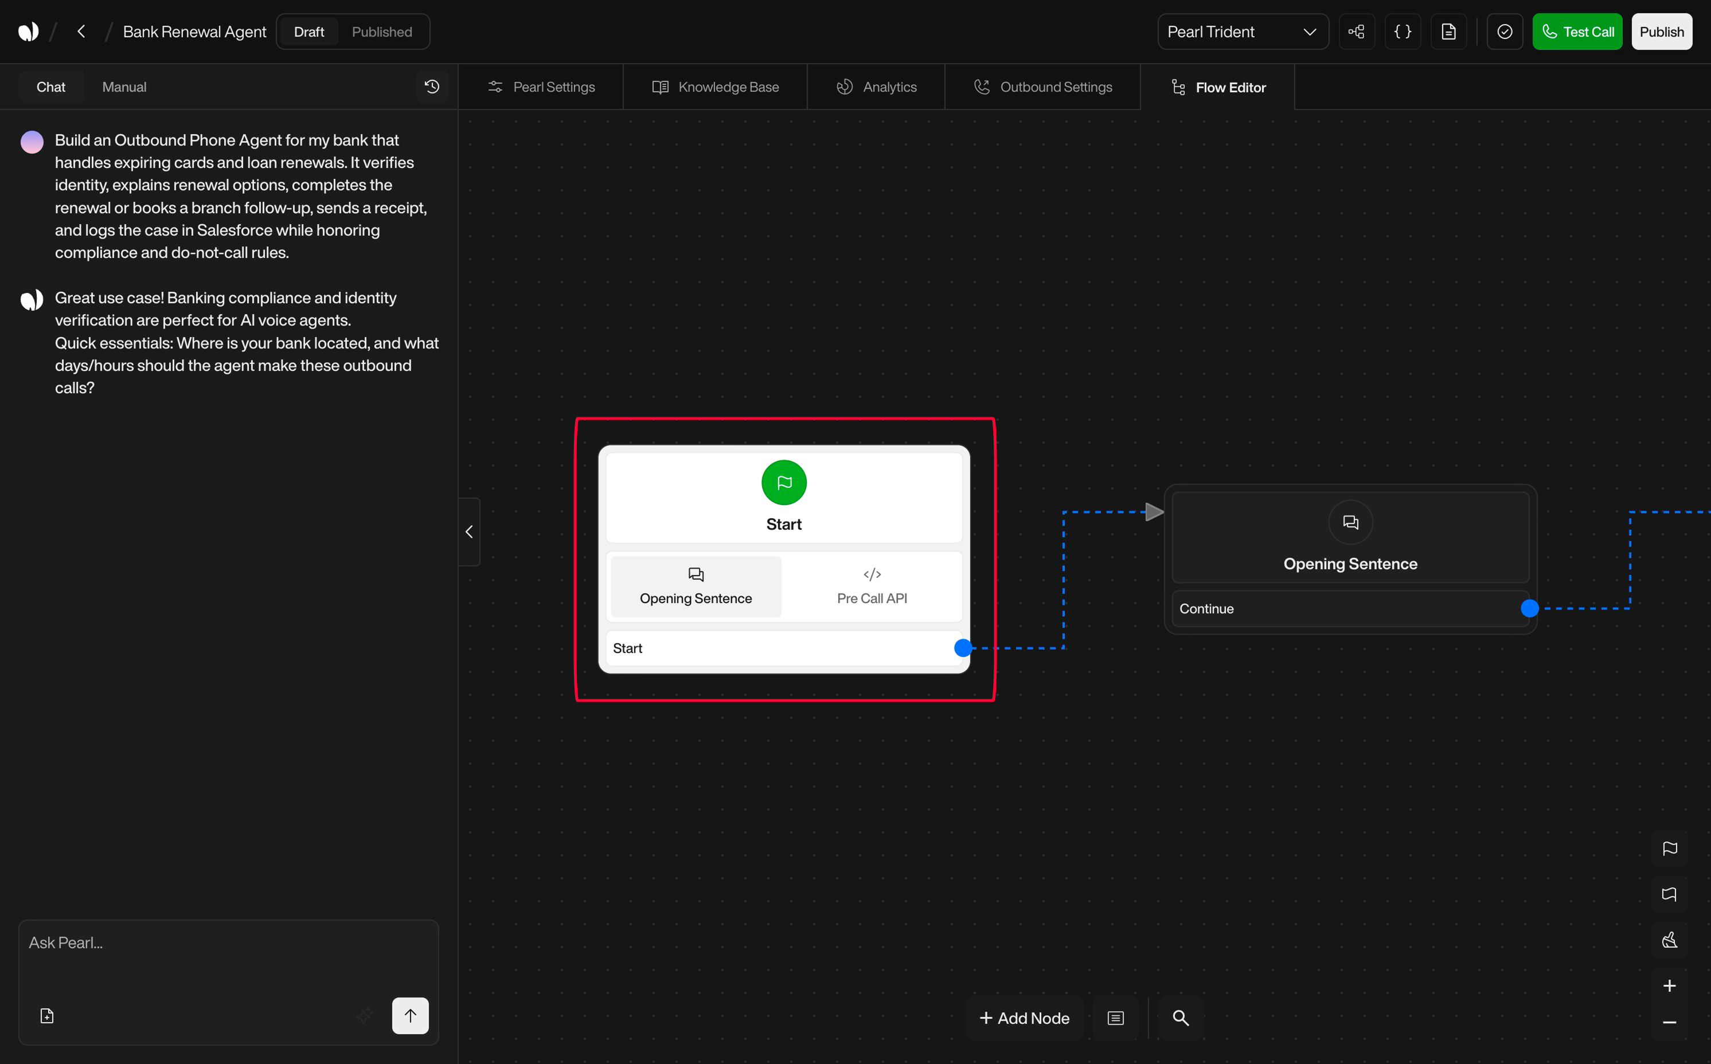Click the validation checkmark icon
This screenshot has height=1064, width=1711.
(x=1505, y=31)
